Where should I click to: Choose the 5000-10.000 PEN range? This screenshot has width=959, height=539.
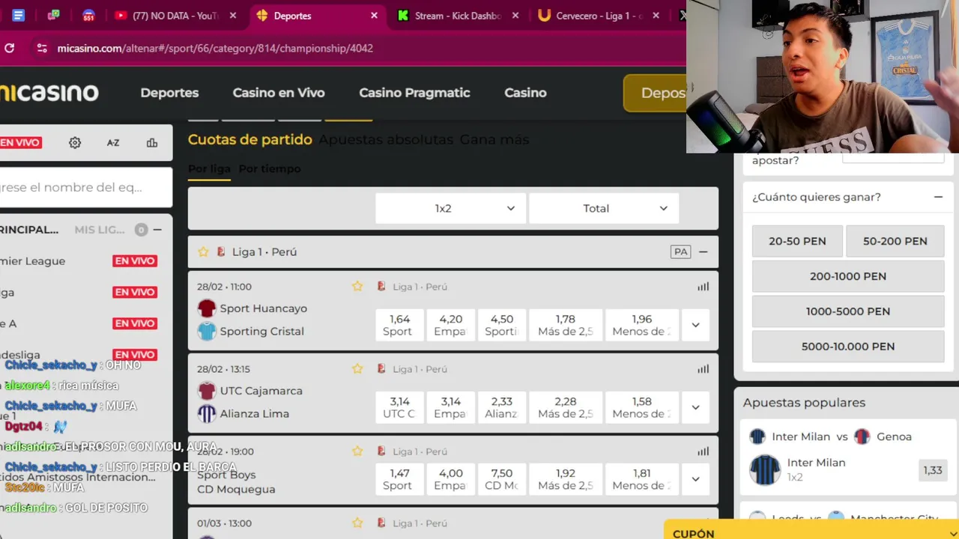[848, 347]
